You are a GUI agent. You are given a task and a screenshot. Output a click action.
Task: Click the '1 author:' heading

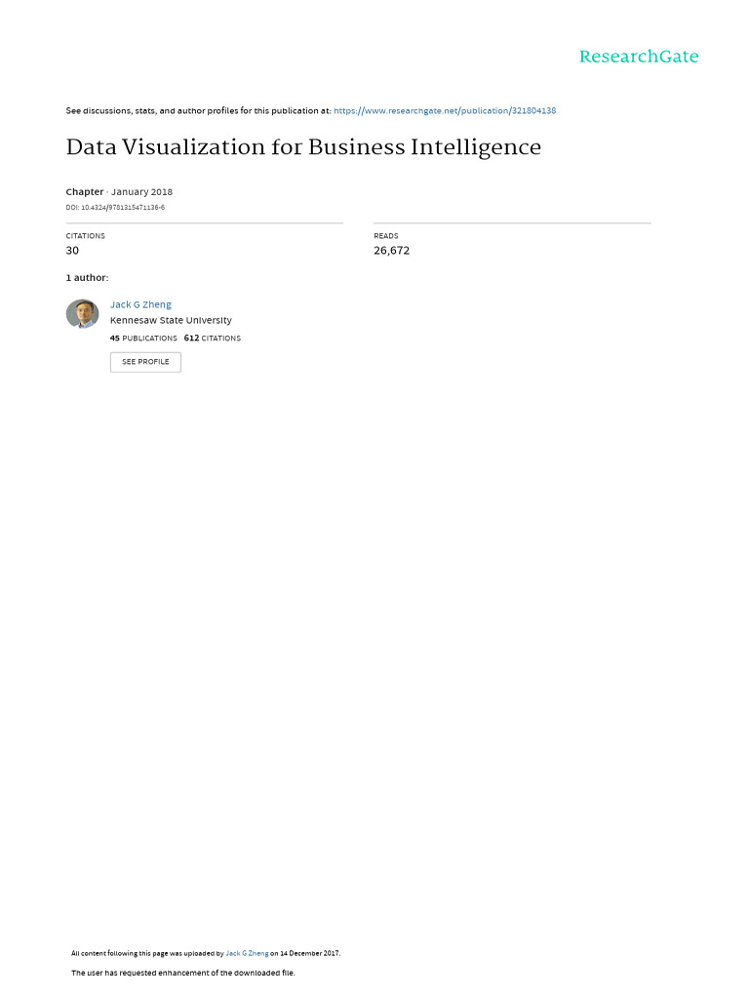pos(88,278)
